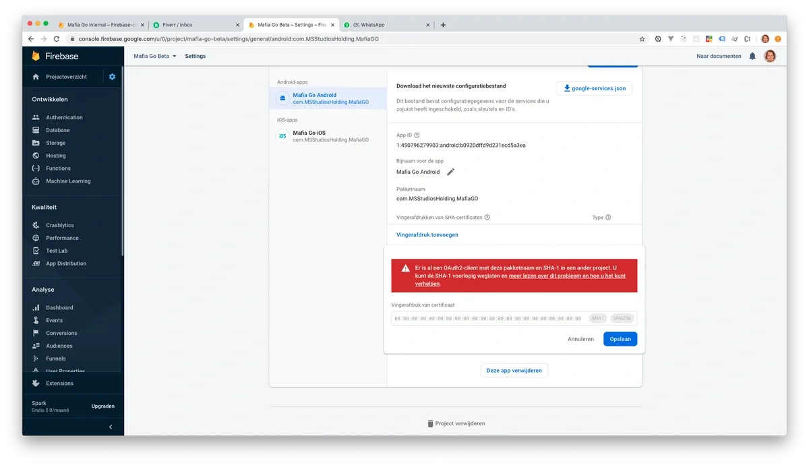This screenshot has height=465, width=809.
Task: Close the Fiverr / Inbox tab
Action: 237,25
